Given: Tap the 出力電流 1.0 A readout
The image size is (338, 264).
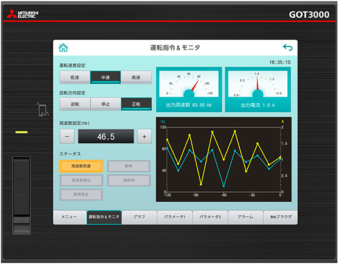Looking at the screenshot, I should pos(258,105).
